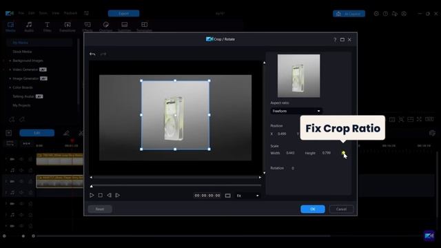
Task: Open the View menu
Action: point(55,13)
